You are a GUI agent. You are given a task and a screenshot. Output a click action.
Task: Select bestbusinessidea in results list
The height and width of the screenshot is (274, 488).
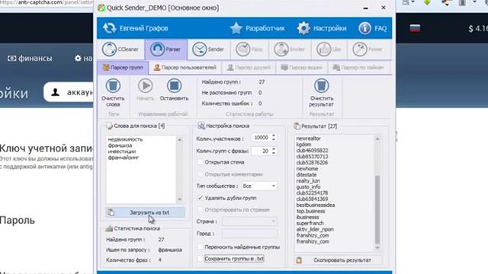(x=315, y=205)
